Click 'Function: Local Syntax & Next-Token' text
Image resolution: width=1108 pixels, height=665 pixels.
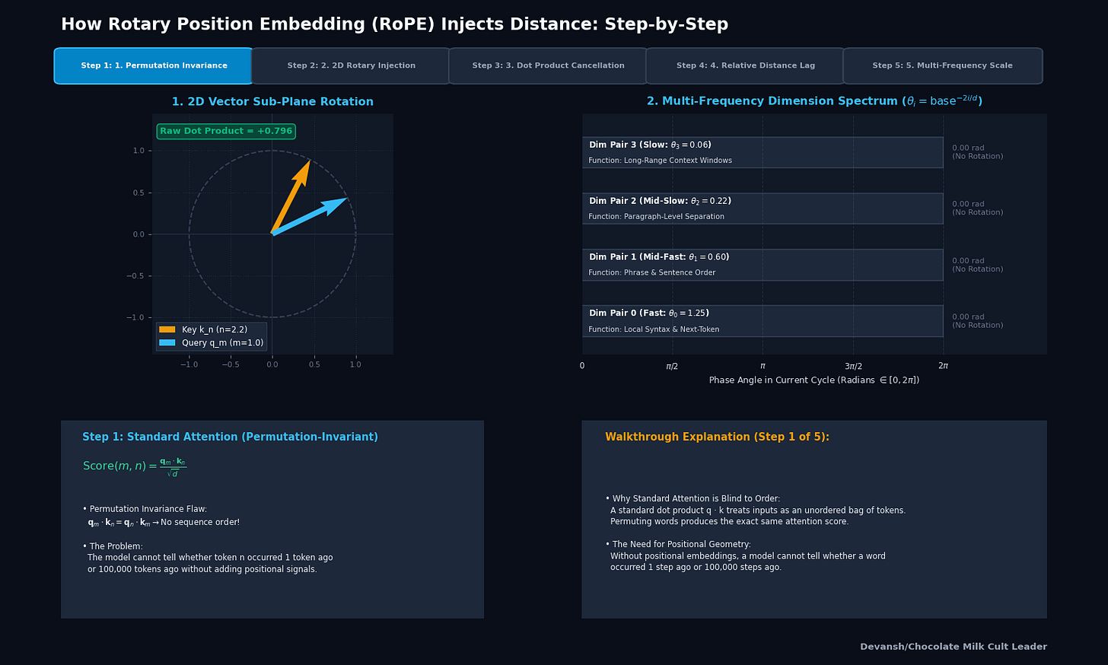coord(654,329)
